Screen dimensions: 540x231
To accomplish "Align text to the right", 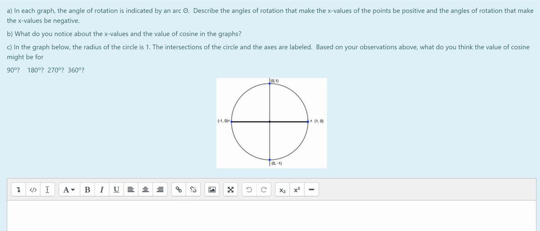I will point(161,190).
